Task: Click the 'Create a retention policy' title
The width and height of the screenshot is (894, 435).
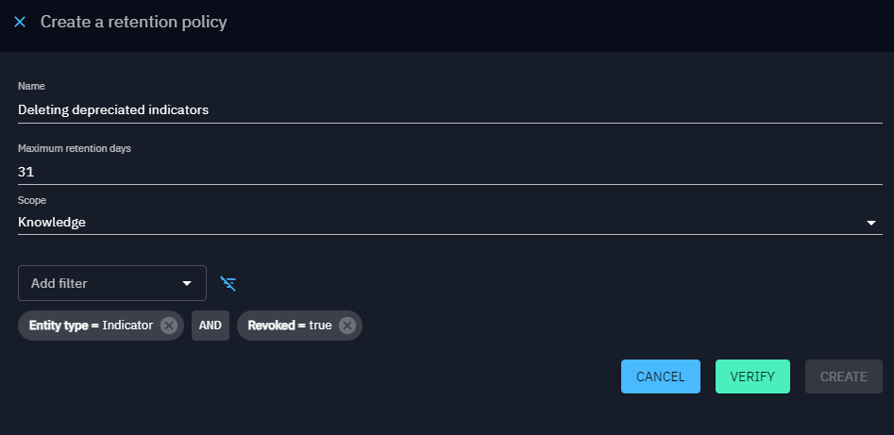Action: pyautogui.click(x=133, y=23)
